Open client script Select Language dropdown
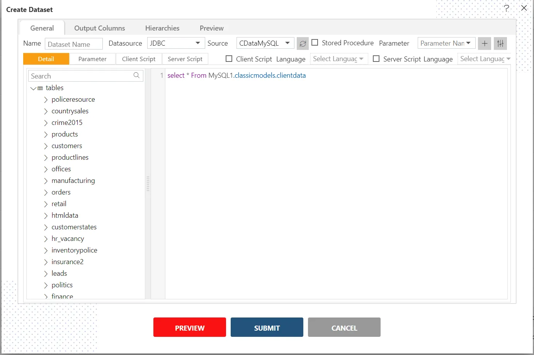This screenshot has height=355, width=534. (338, 59)
